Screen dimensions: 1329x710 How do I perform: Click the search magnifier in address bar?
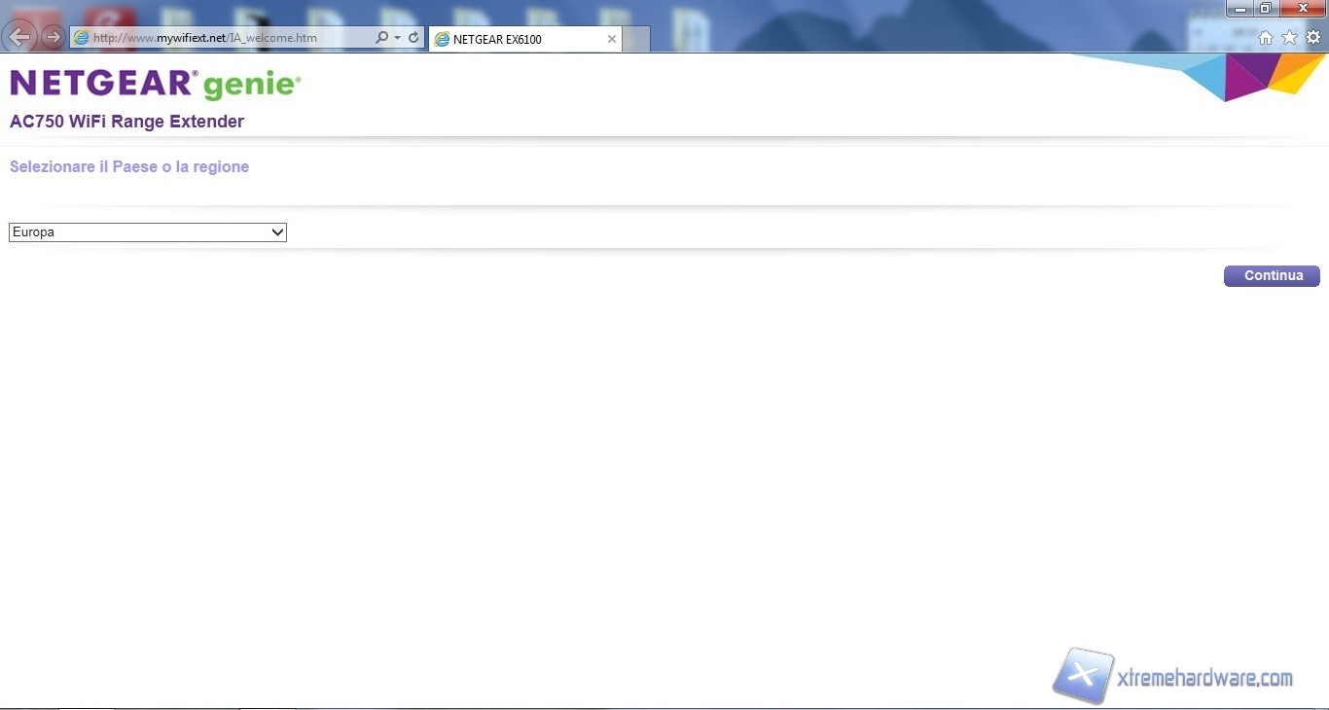[381, 38]
